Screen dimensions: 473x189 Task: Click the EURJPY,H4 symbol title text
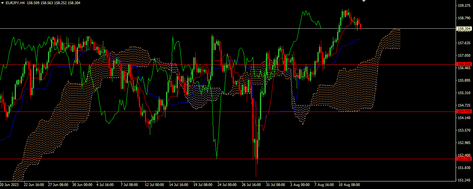pyautogui.click(x=15, y=3)
